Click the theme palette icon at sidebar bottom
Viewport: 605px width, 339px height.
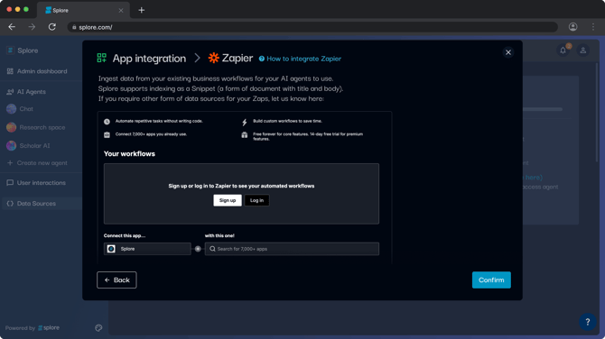98,328
